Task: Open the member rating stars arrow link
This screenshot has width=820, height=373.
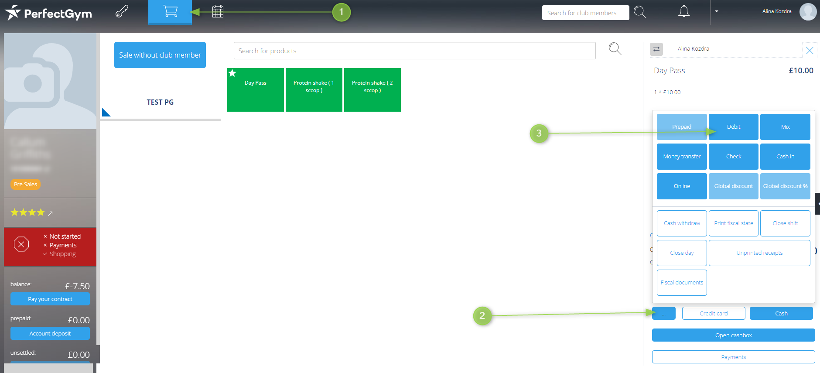Action: (x=50, y=213)
